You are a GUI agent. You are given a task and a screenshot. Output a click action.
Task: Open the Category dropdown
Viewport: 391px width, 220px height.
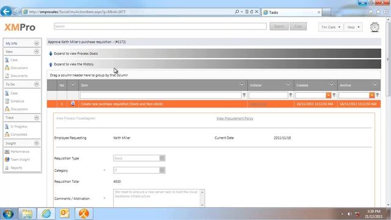[162, 170]
